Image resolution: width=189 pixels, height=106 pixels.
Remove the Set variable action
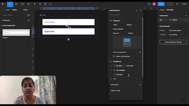point(141,70)
